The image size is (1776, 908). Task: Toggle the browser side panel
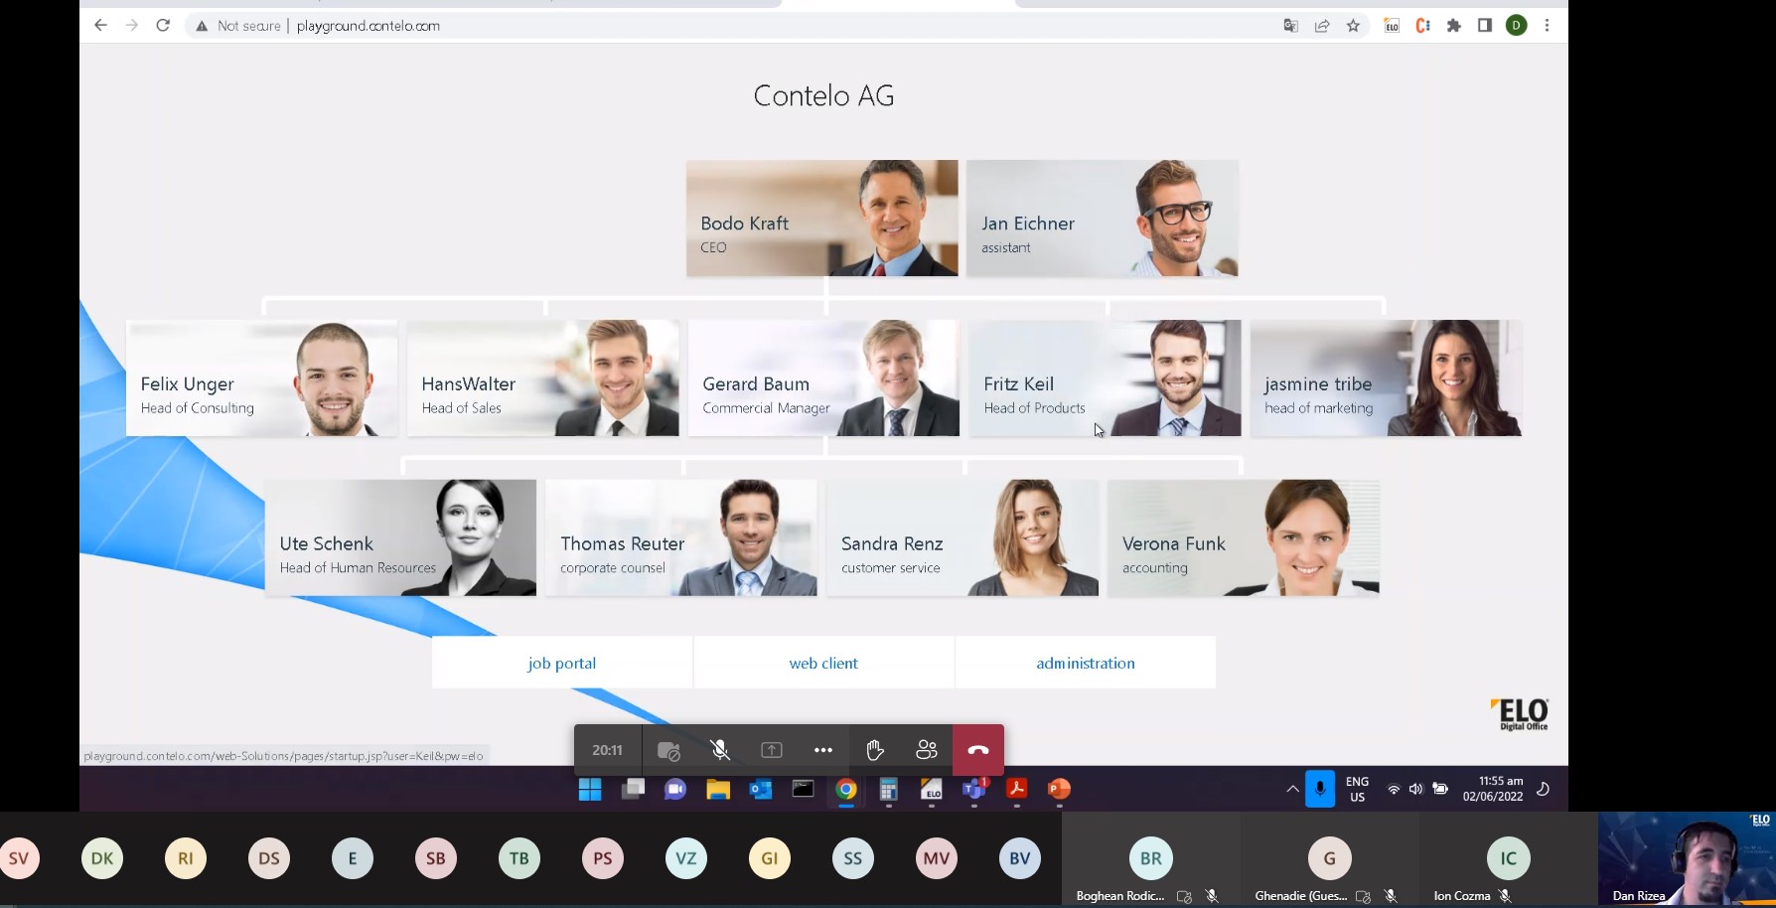click(1485, 26)
